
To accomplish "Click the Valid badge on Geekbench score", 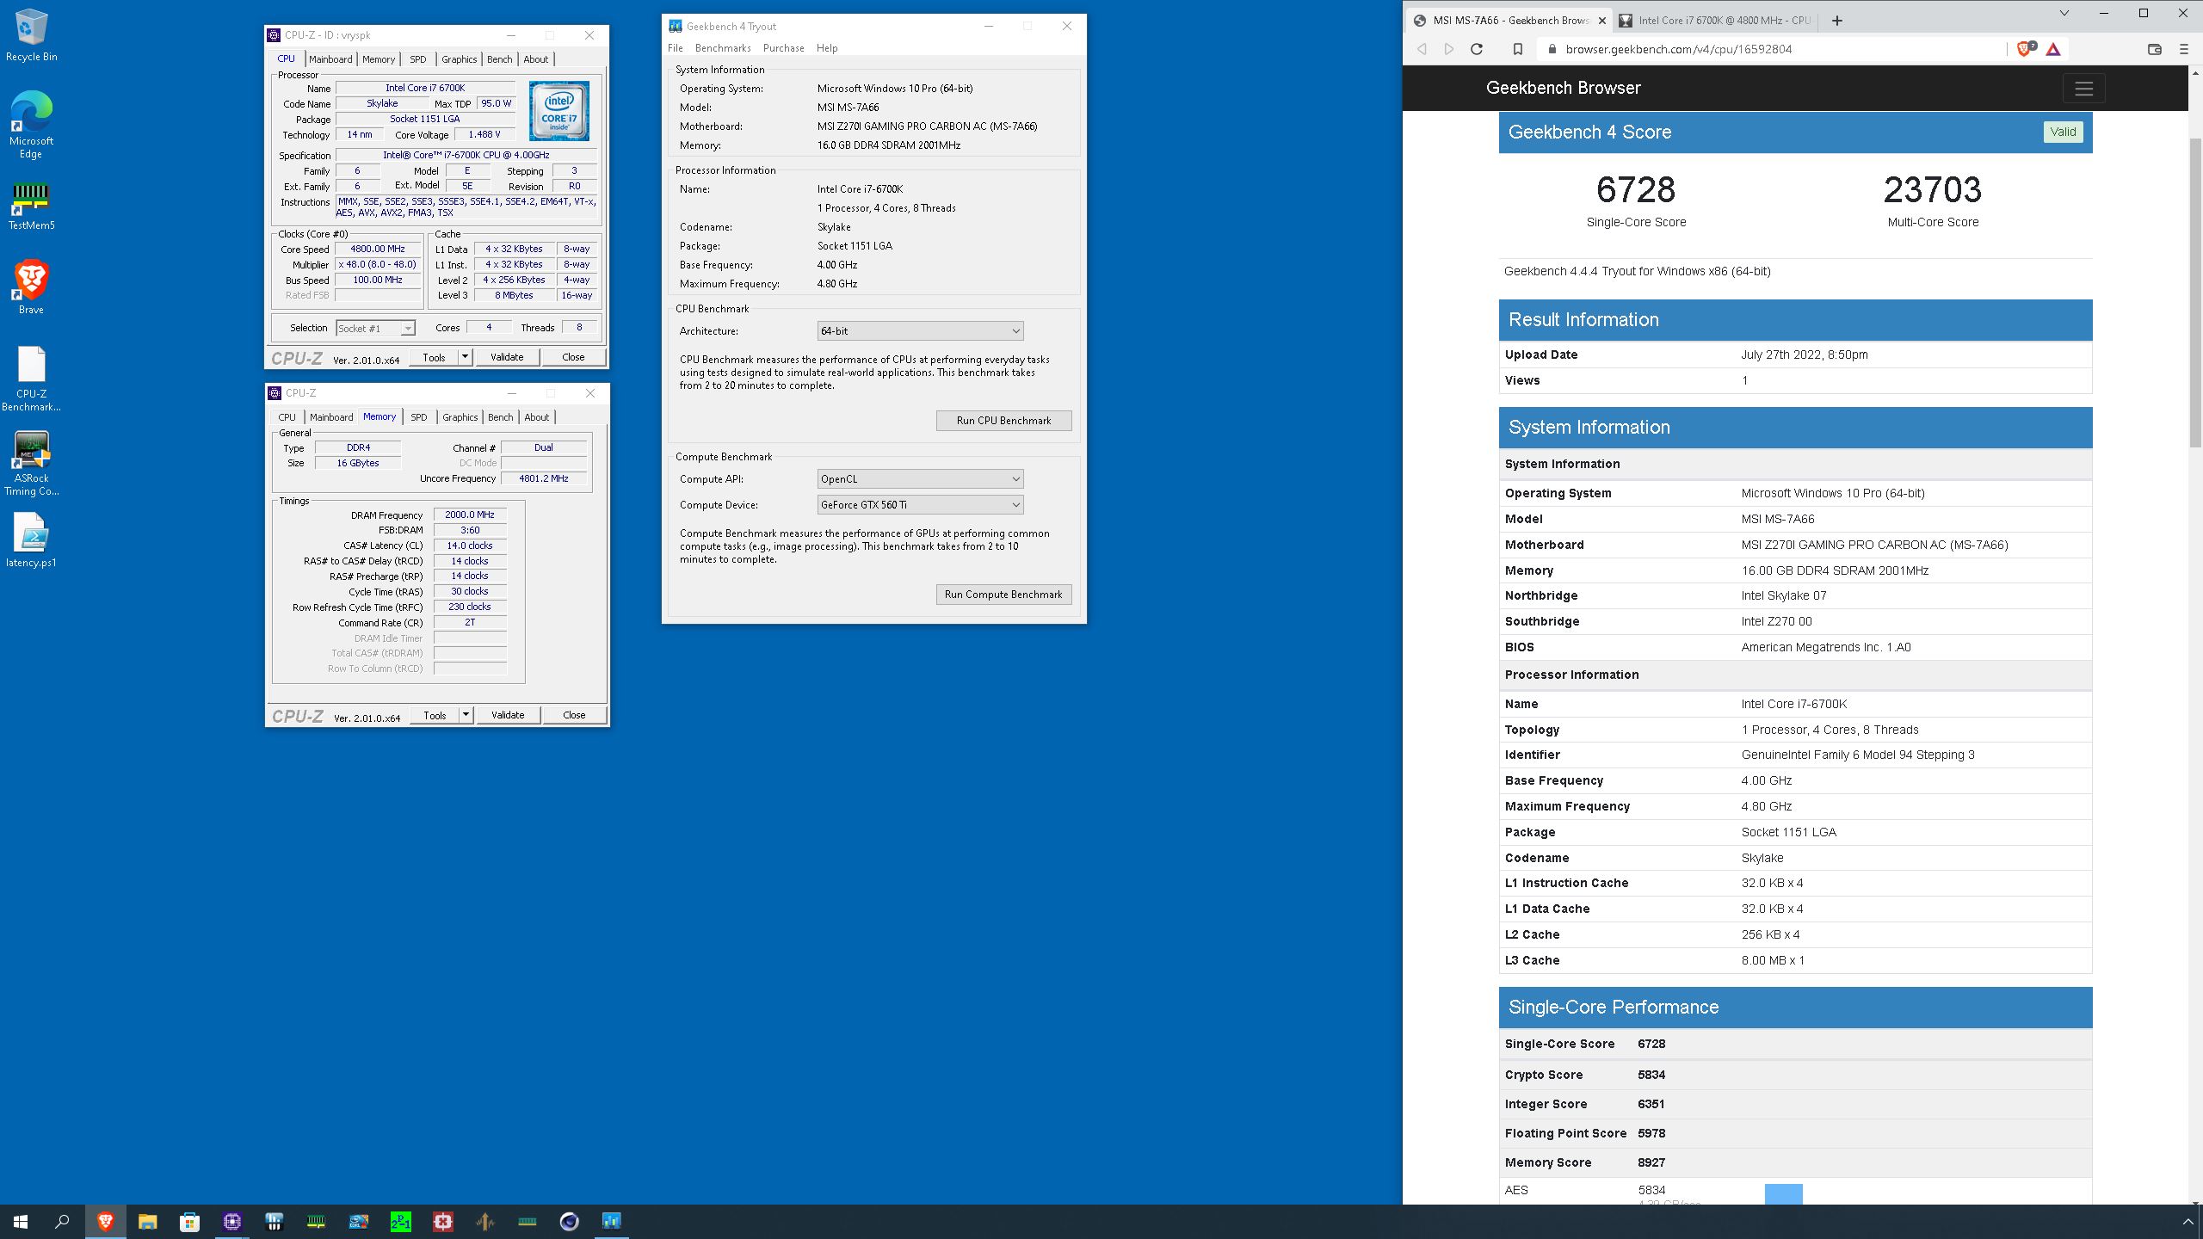I will click(2063, 132).
